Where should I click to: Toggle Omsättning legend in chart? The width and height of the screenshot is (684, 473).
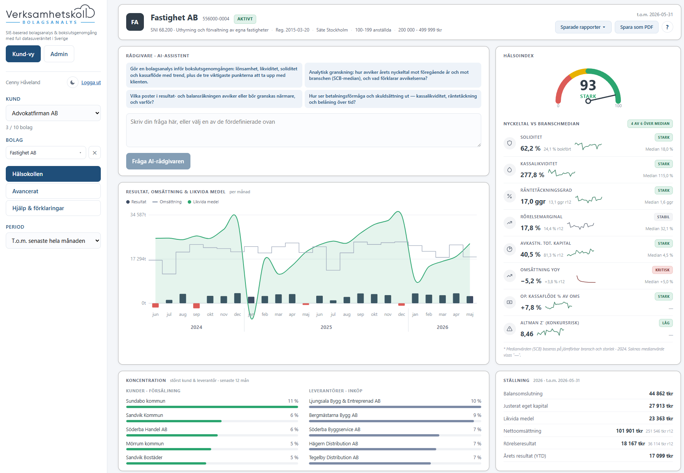coord(167,202)
